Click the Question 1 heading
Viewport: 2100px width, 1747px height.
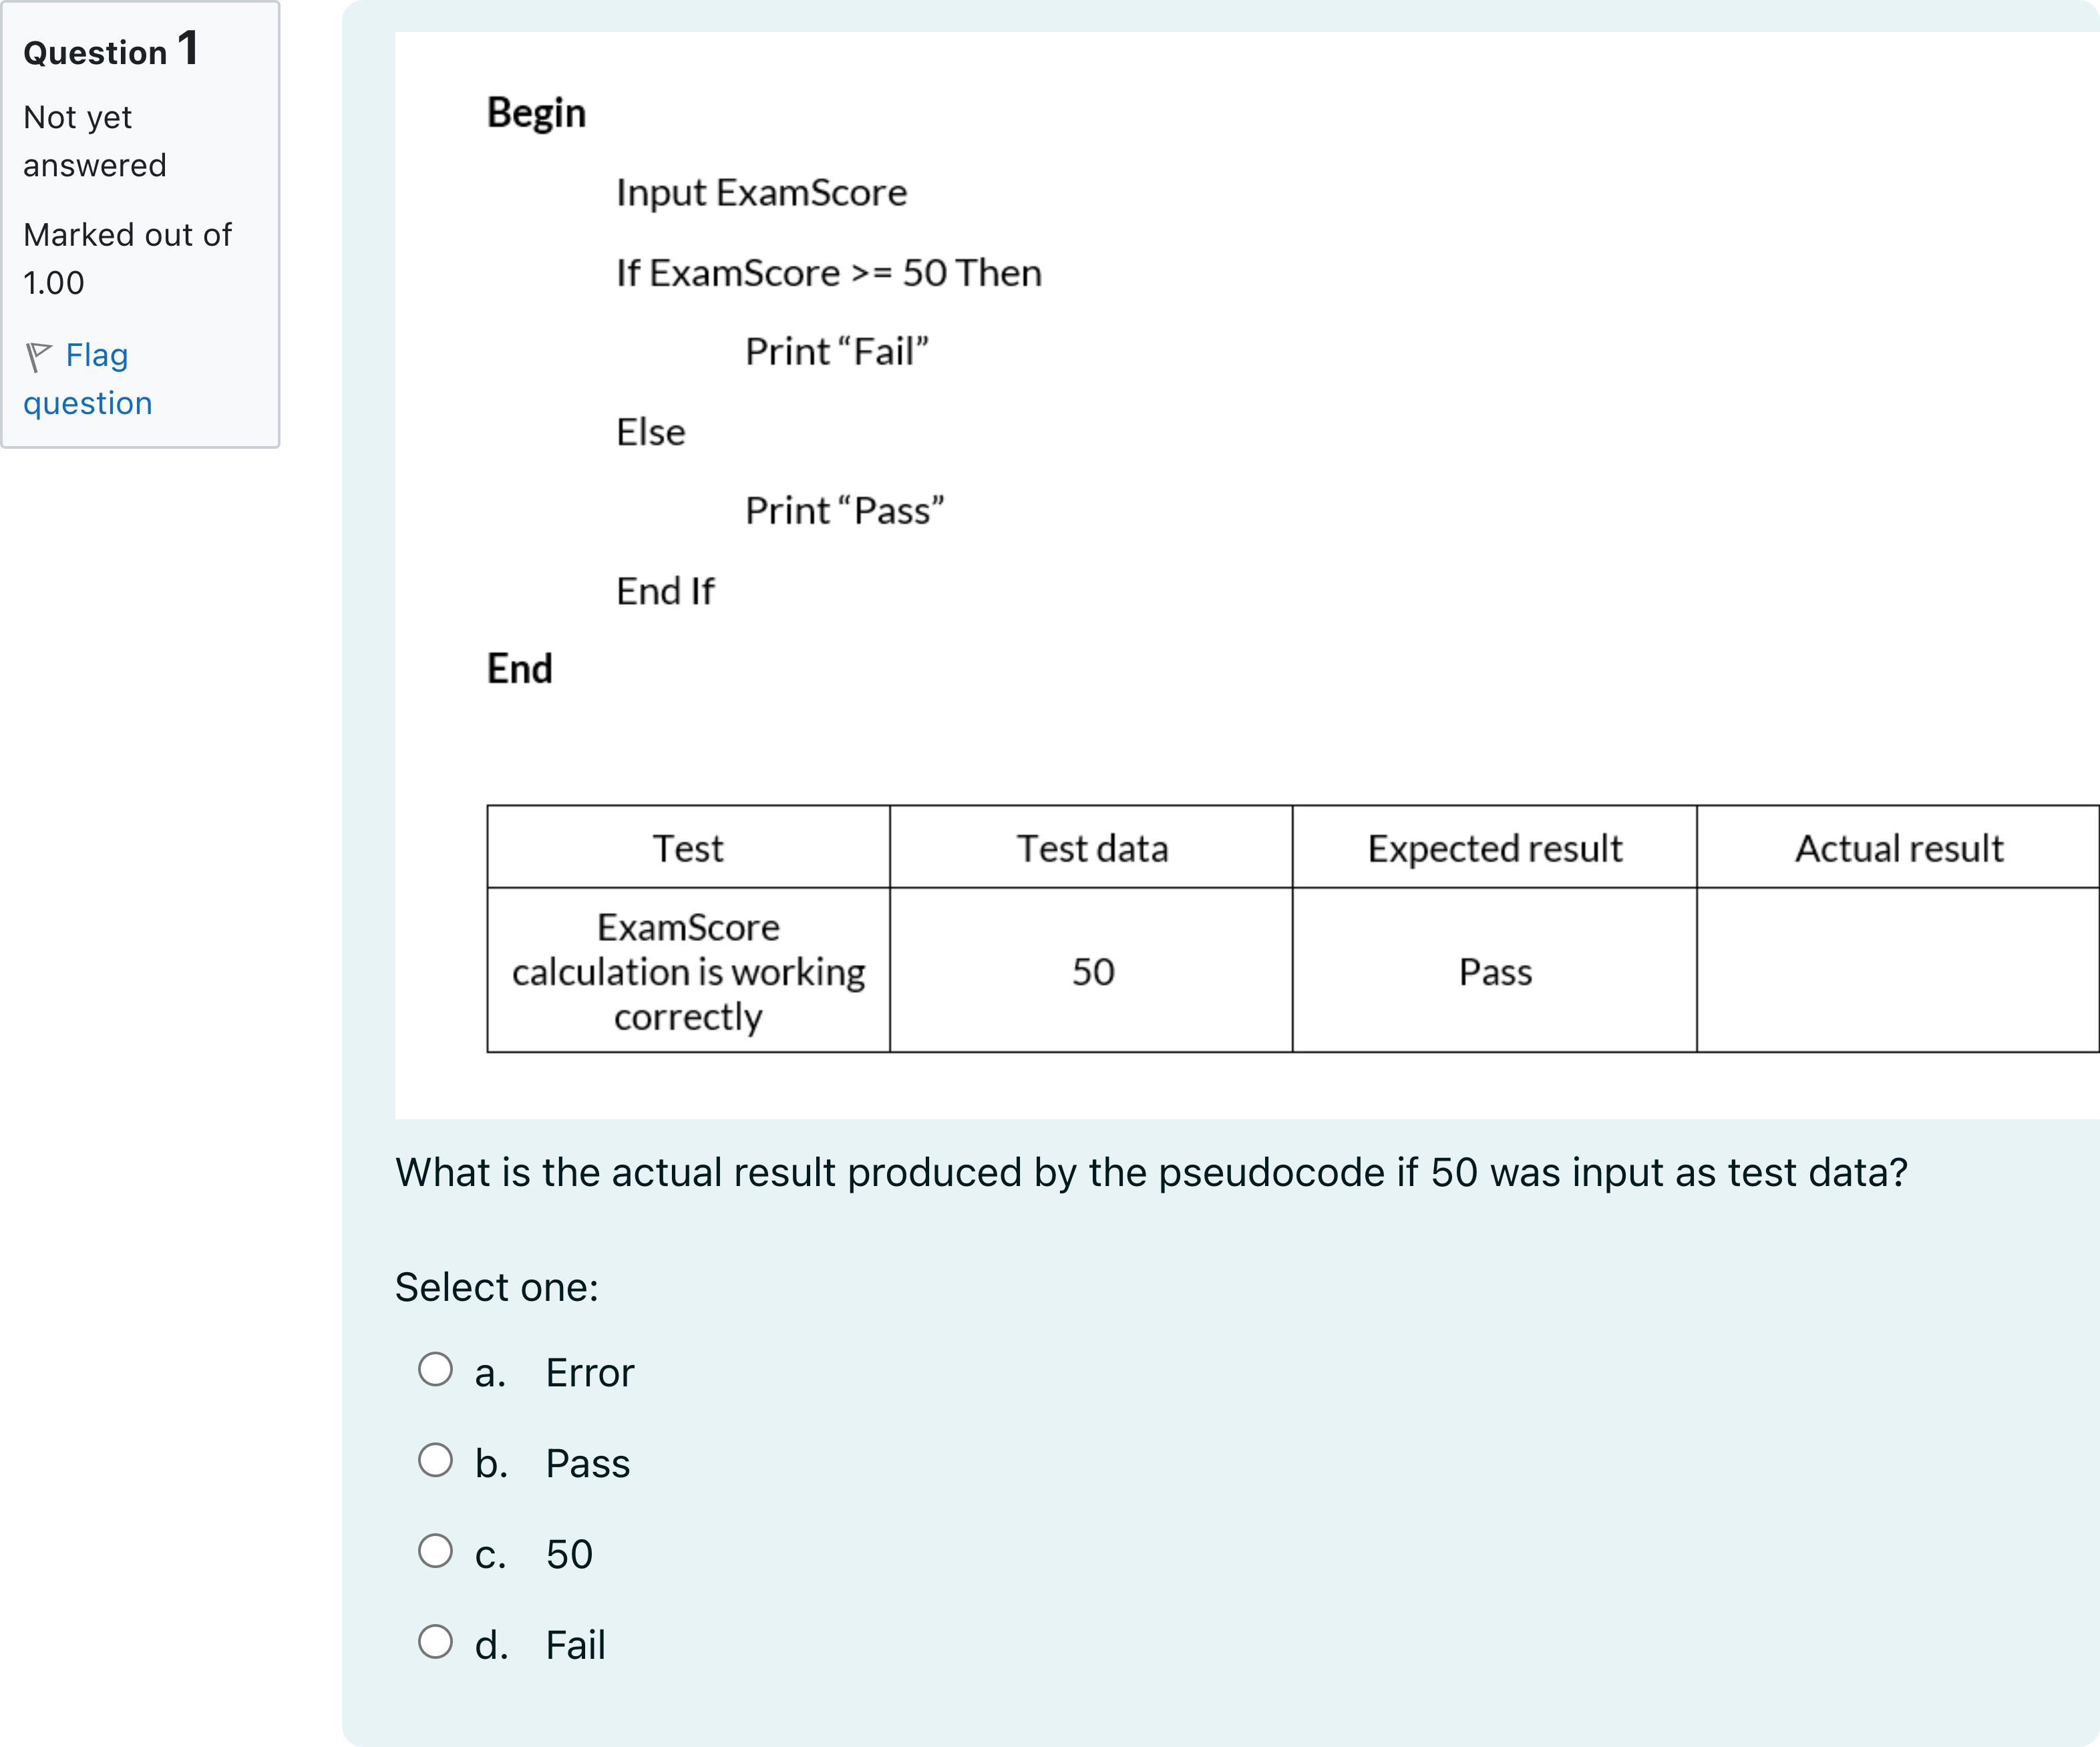pyautogui.click(x=111, y=50)
